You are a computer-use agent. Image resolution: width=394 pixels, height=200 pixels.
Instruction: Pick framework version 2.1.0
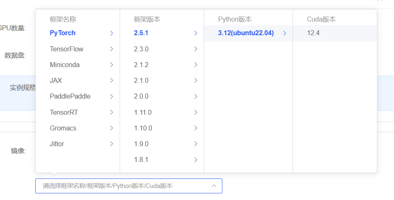pyautogui.click(x=162, y=81)
